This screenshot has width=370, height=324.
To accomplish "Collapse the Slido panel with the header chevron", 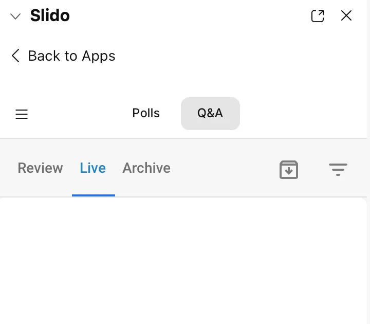I will click(15, 16).
